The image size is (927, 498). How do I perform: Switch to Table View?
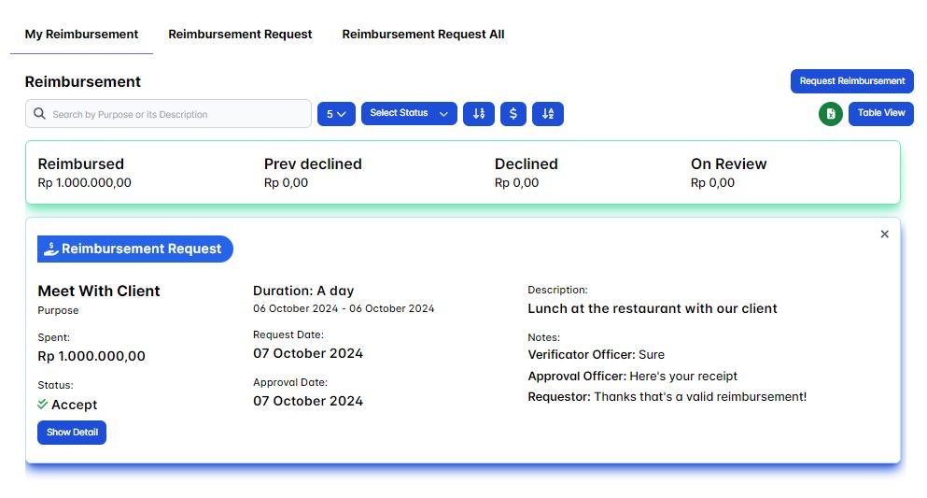[x=880, y=113]
